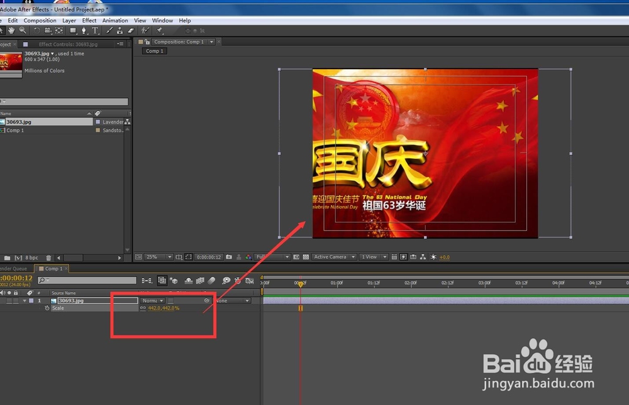Select the Roto Brush tool
The width and height of the screenshot is (629, 405).
click(145, 30)
